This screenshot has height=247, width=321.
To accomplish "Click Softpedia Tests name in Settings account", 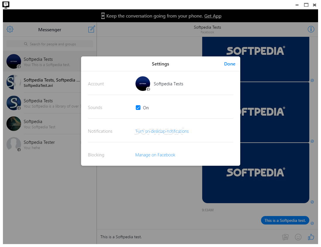I will pos(168,84).
